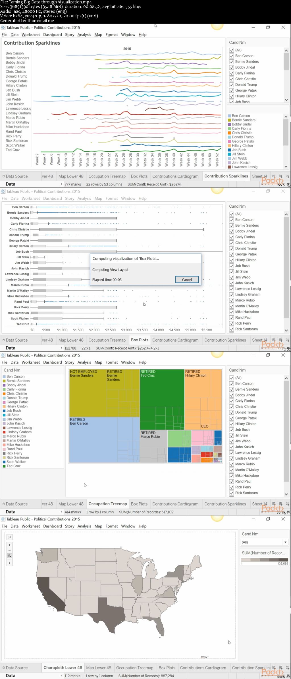Click Ted Cruz swatch in Treemap legend
This screenshot has width=291, height=679.
pos(4,466)
